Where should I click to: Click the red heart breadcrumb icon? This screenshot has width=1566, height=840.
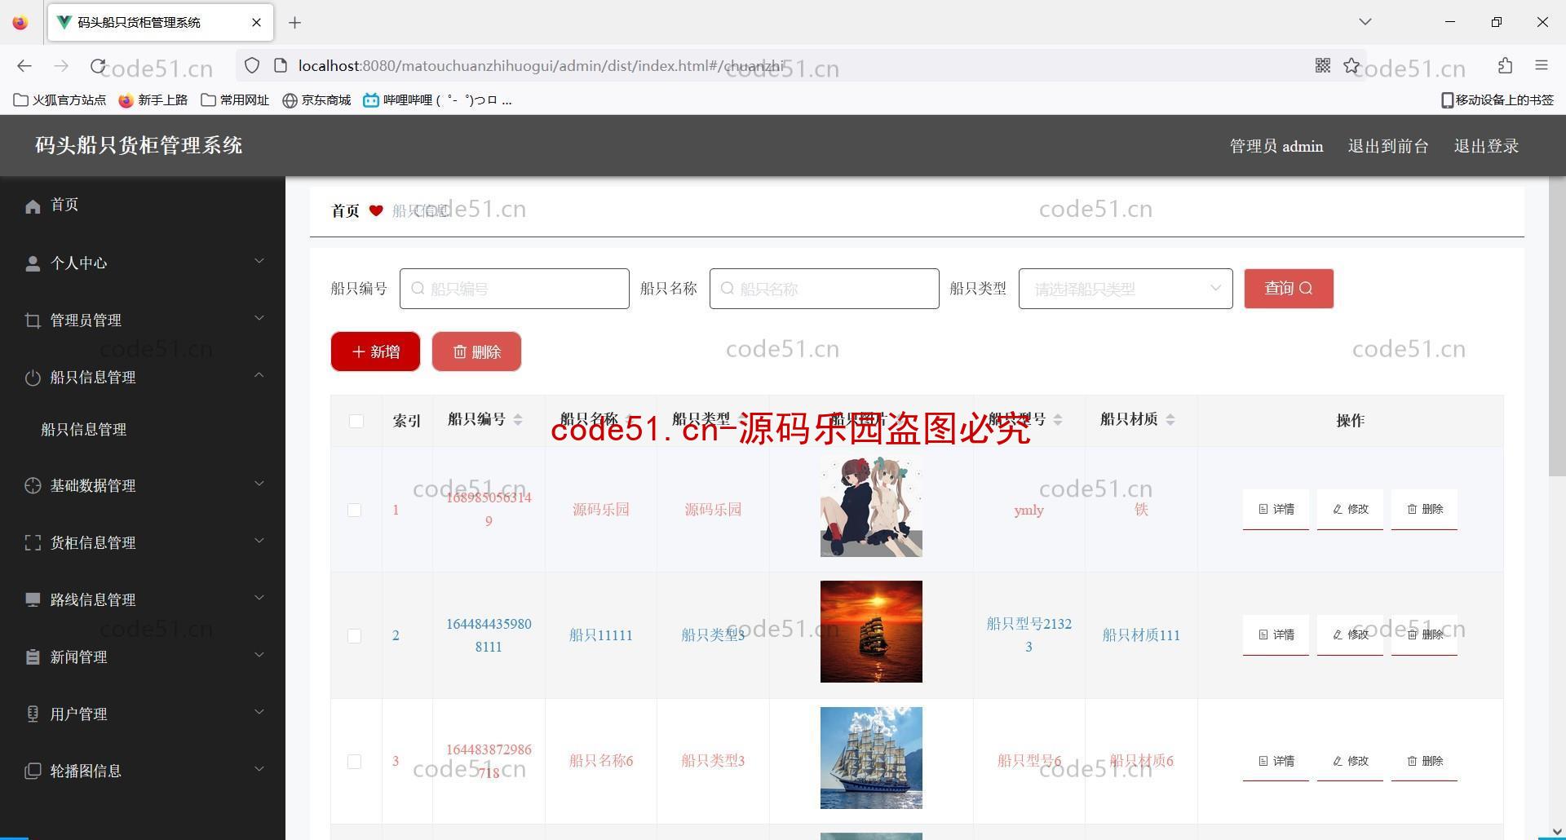pos(376,210)
